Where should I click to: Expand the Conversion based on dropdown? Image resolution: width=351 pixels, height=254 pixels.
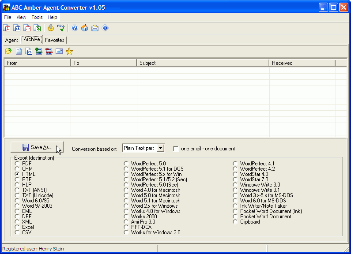coord(160,148)
